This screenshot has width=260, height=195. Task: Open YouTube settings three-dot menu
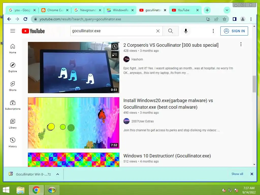pyautogui.click(x=213, y=31)
